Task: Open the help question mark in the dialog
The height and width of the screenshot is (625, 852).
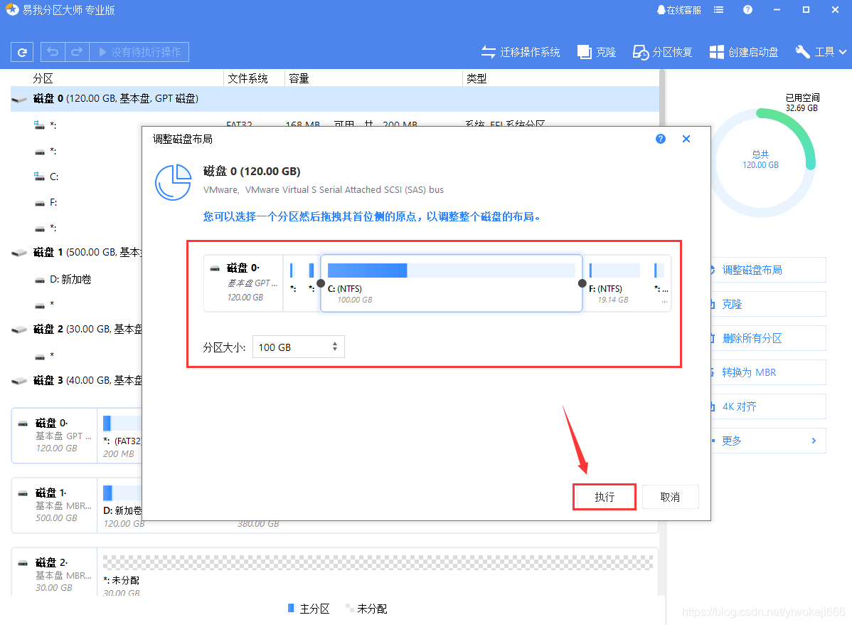Action: 661,139
